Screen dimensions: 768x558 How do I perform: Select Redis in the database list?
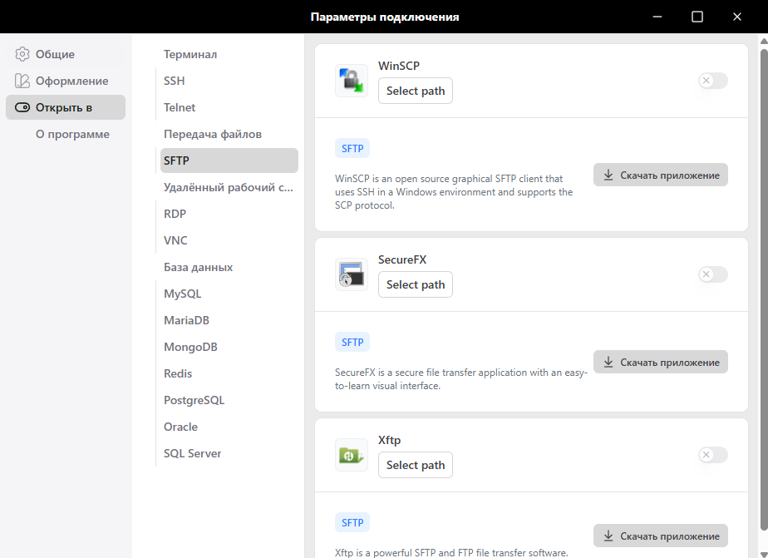[x=229, y=373]
